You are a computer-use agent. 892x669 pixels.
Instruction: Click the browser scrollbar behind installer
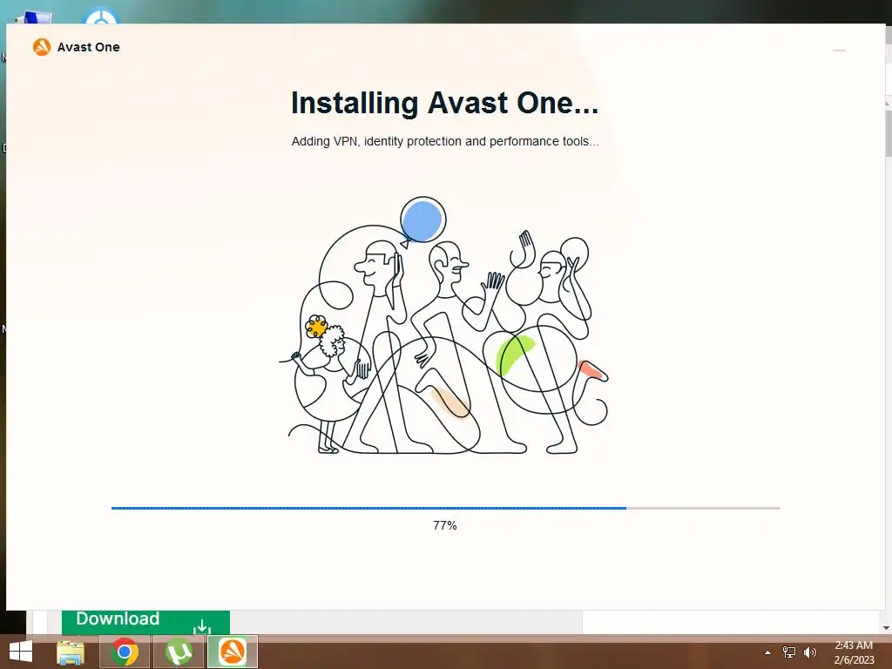click(x=889, y=132)
